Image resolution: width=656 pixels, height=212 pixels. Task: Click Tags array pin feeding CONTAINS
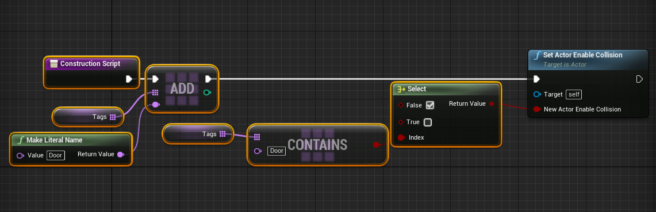(x=222, y=134)
